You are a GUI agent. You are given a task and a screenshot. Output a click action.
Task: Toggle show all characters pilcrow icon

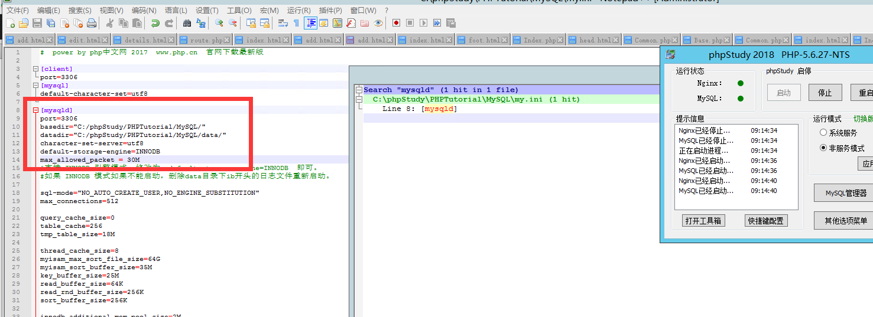[x=296, y=23]
